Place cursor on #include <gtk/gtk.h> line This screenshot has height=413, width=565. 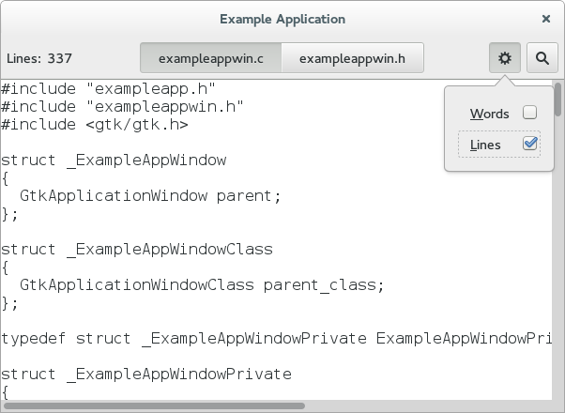click(x=94, y=124)
